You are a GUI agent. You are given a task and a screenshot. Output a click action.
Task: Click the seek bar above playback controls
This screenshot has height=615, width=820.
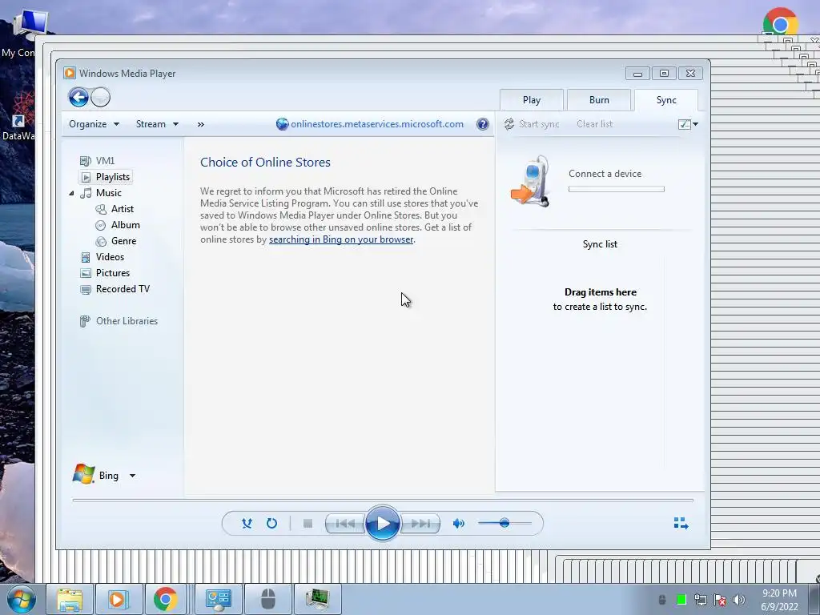pyautogui.click(x=383, y=500)
